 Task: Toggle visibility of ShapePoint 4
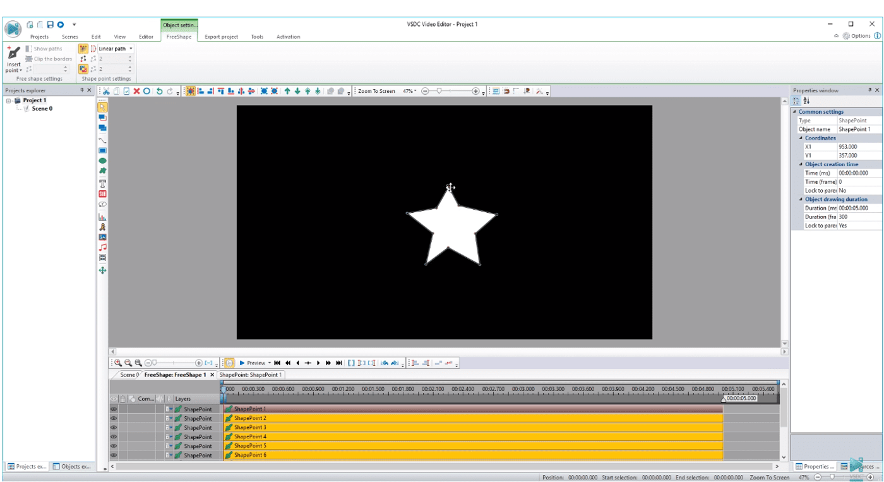(x=114, y=436)
